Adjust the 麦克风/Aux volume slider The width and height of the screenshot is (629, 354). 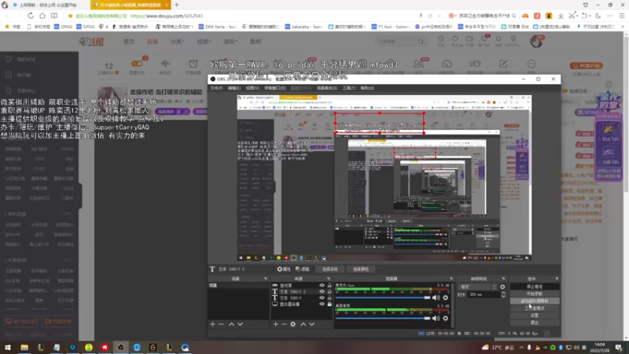coord(383,298)
